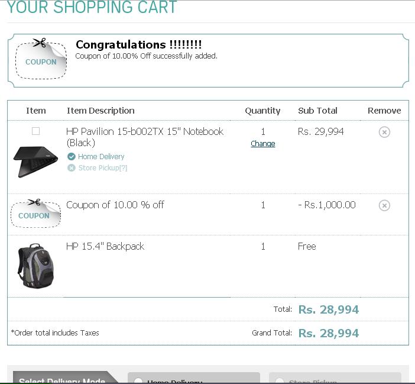Click the YOUR SHOPPING CART heading
Screen dimensions: 415x384
coord(92,7)
